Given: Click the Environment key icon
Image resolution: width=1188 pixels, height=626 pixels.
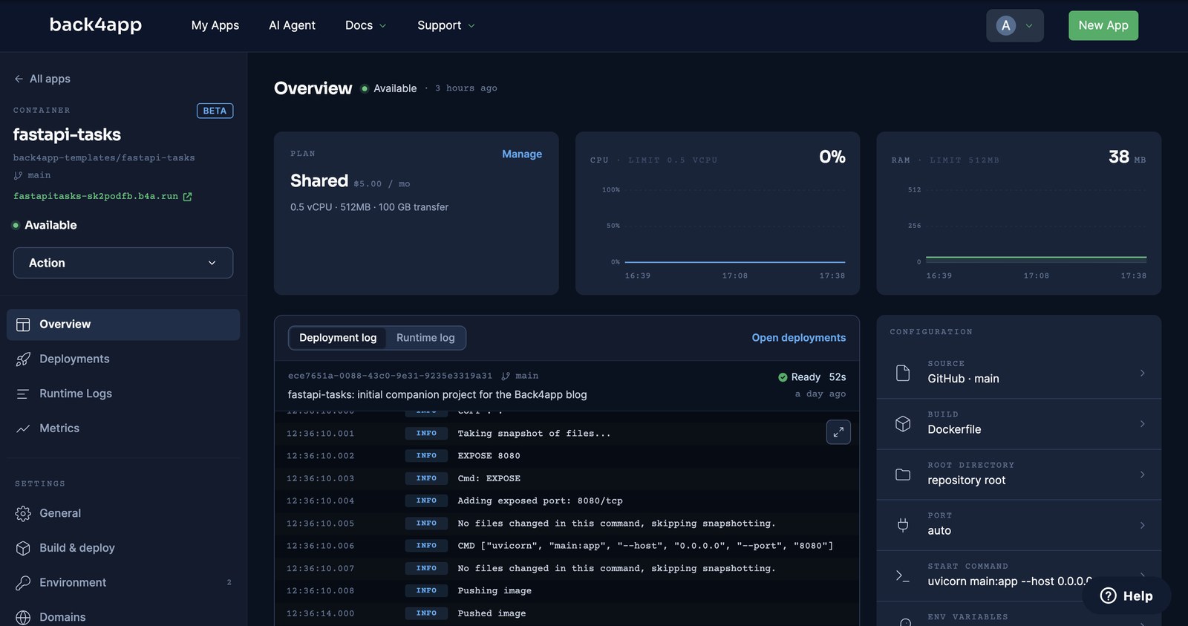Looking at the screenshot, I should [x=23, y=583].
